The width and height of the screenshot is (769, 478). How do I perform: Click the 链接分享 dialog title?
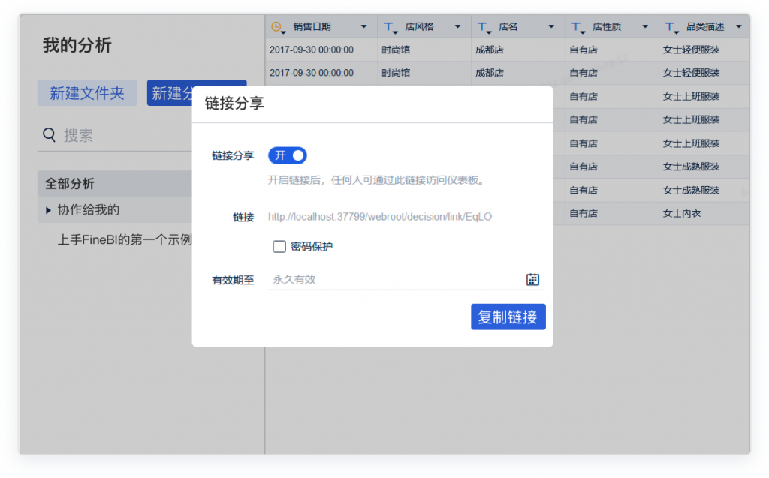pyautogui.click(x=234, y=103)
